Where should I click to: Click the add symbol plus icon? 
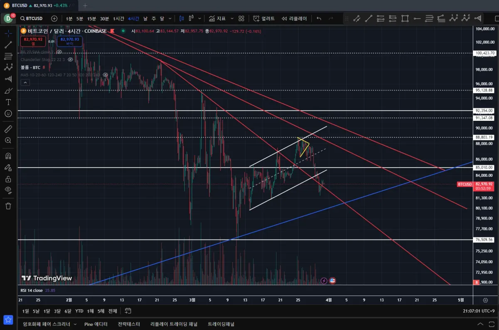click(x=54, y=18)
